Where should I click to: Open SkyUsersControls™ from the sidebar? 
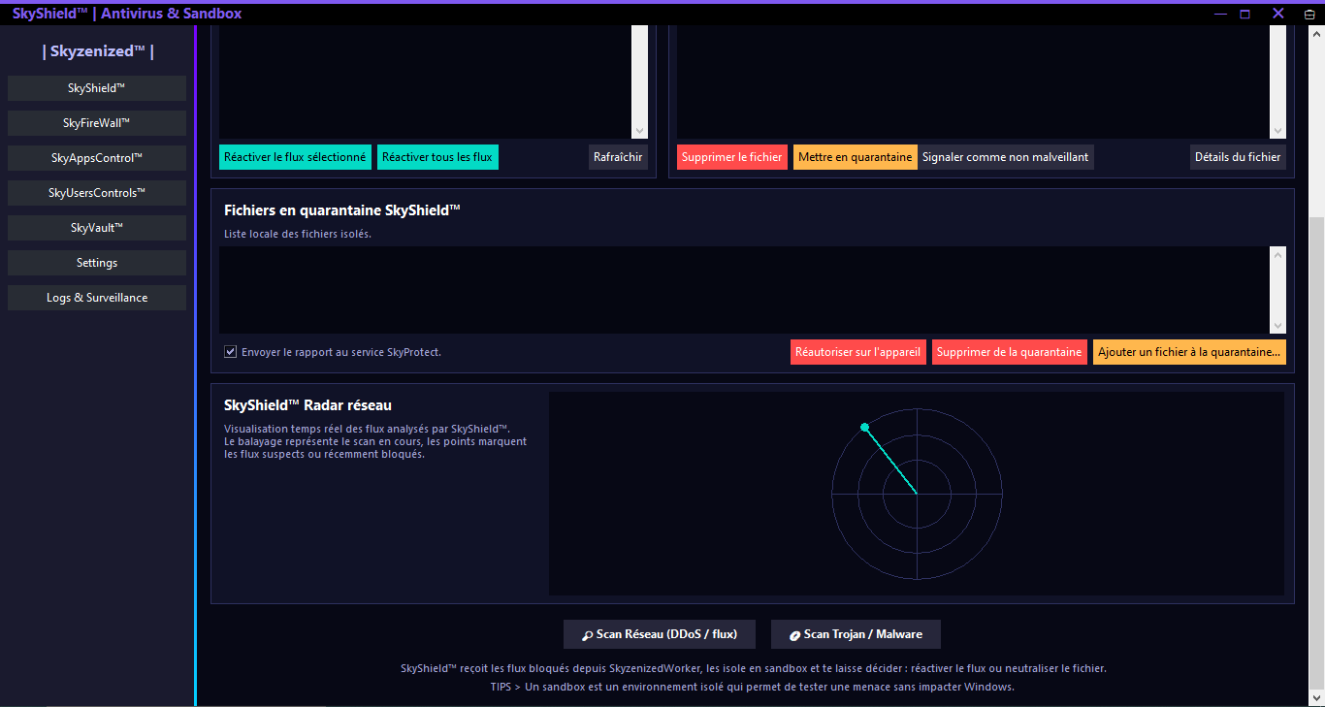[97, 193]
